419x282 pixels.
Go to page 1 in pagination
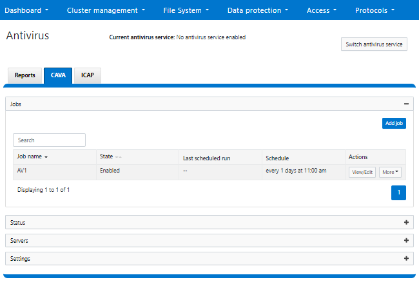[398, 193]
